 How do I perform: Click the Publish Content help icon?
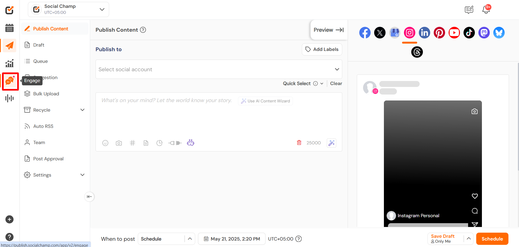pyautogui.click(x=143, y=30)
